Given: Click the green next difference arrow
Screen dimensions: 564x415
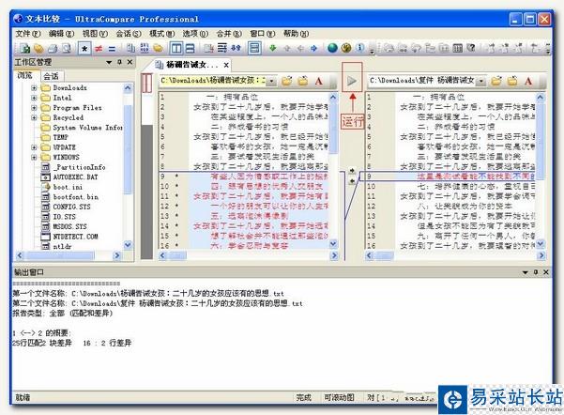Looking at the screenshot, I should point(273,48).
